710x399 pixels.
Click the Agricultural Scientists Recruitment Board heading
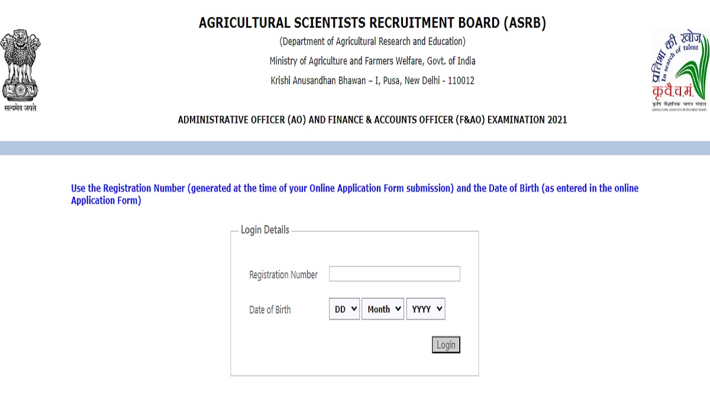pyautogui.click(x=372, y=23)
